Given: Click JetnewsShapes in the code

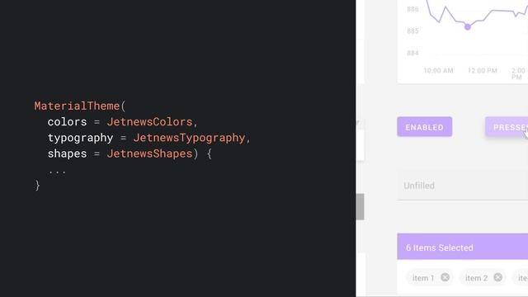Looking at the screenshot, I should pyautogui.click(x=149, y=153).
